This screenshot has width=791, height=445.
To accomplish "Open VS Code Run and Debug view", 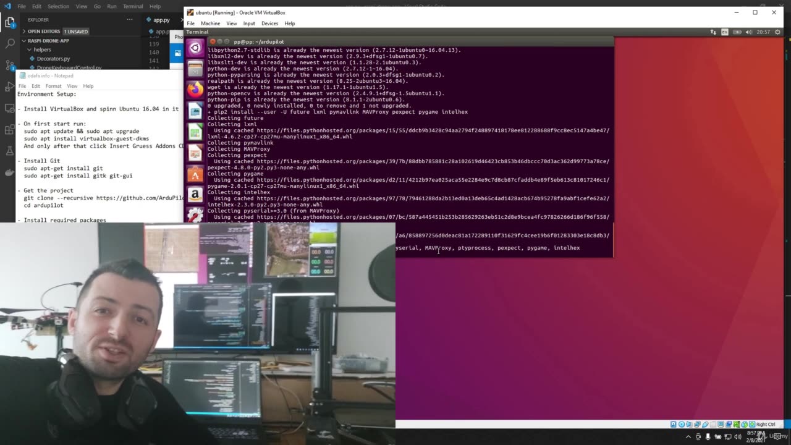I will pyautogui.click(x=10, y=87).
